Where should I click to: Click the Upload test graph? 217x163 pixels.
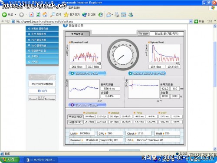point(164,53)
